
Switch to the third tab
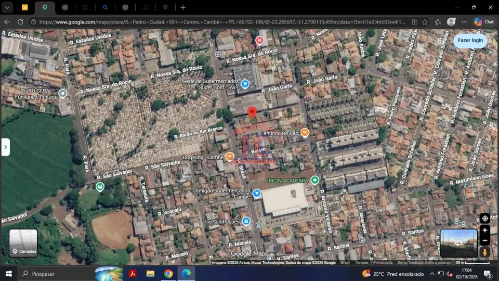65,7
